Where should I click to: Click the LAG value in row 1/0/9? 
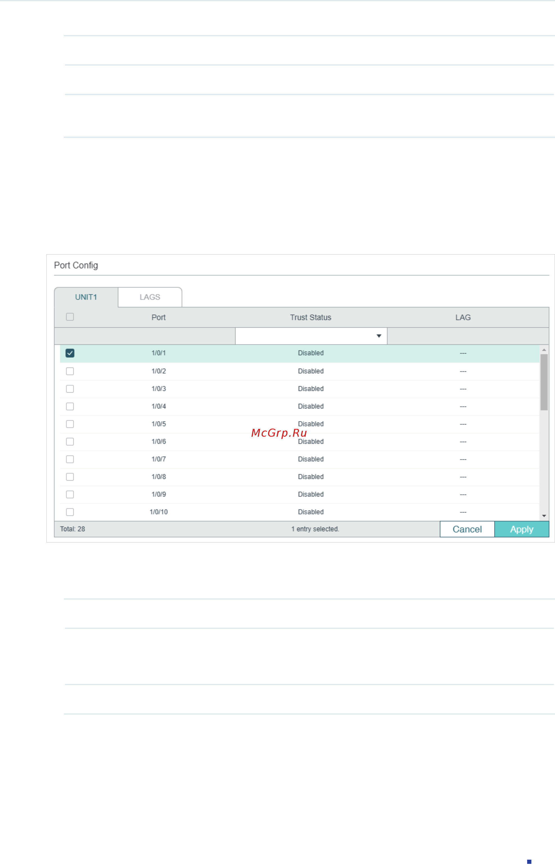pos(463,495)
